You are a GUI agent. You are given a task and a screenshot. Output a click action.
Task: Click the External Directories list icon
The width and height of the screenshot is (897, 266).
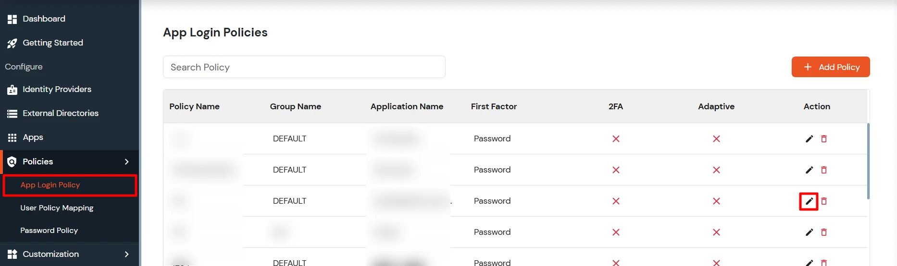12,114
